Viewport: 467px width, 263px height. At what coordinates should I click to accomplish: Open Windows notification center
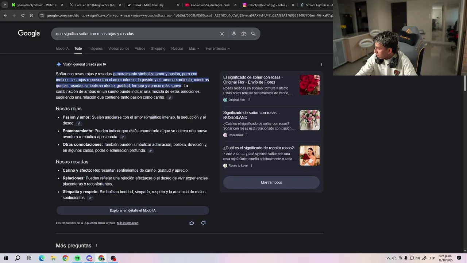(x=459, y=258)
